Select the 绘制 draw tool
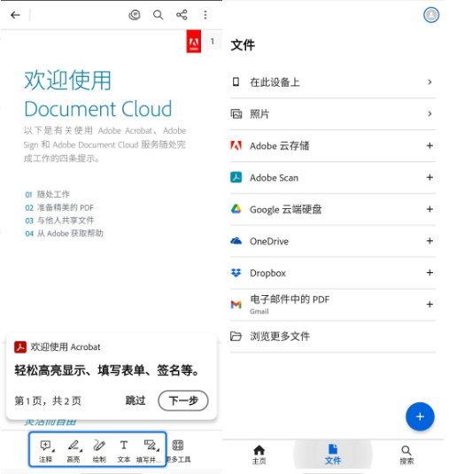The width and height of the screenshot is (449, 474). [x=99, y=451]
